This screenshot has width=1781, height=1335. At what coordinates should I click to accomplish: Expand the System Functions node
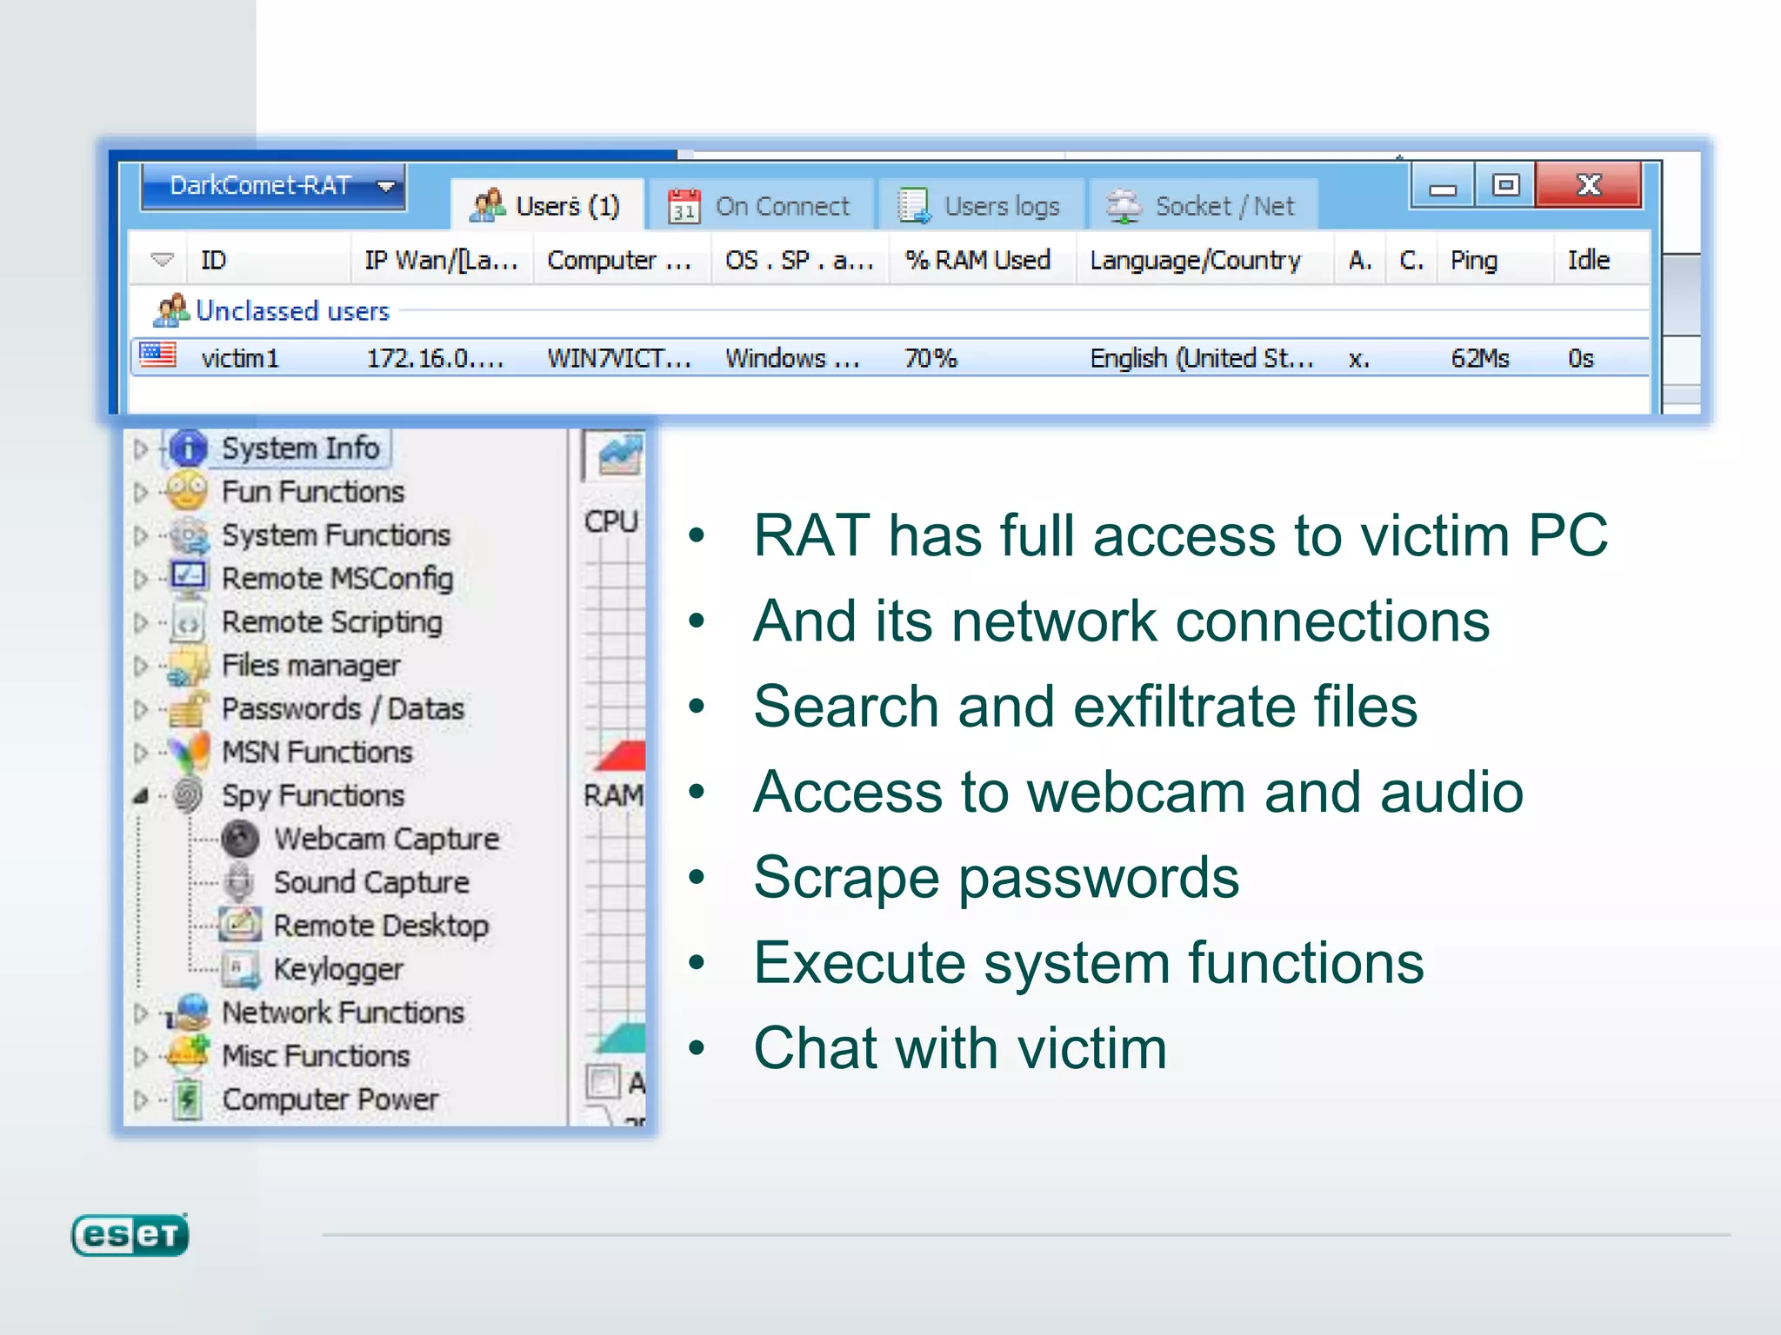click(141, 536)
